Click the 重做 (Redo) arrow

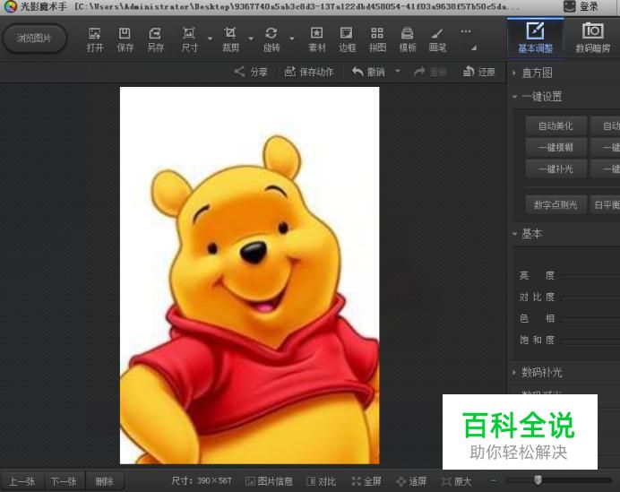click(419, 72)
